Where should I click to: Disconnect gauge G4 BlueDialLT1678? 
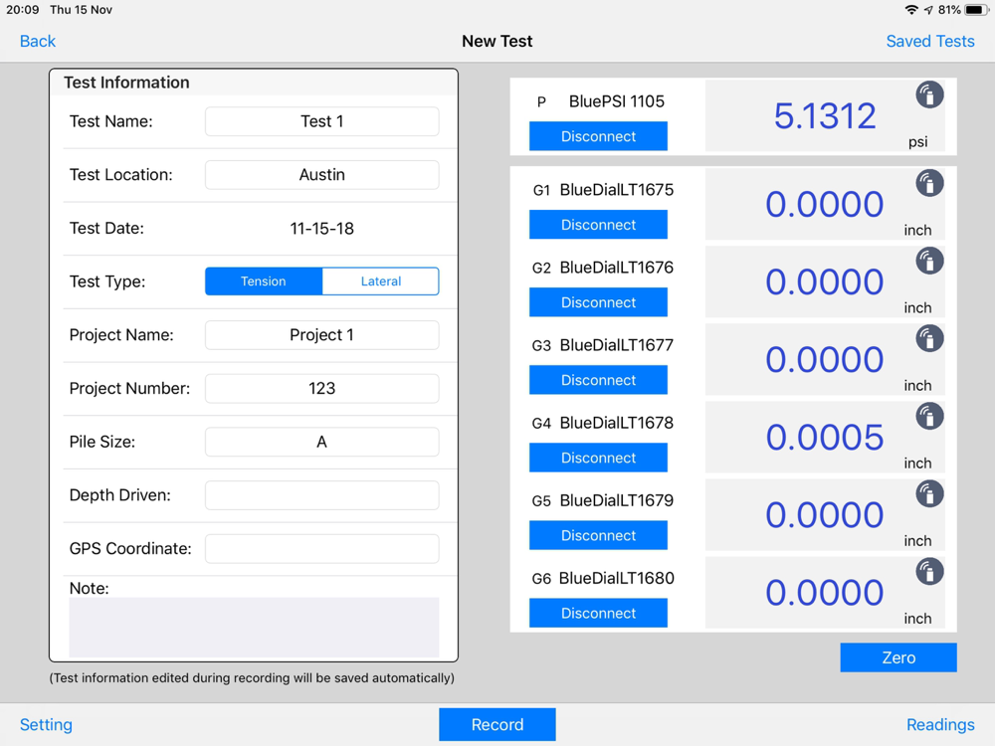[598, 458]
